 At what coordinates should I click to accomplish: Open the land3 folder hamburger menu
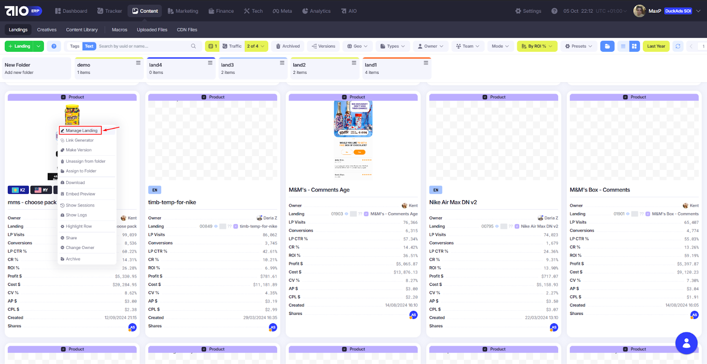point(282,63)
